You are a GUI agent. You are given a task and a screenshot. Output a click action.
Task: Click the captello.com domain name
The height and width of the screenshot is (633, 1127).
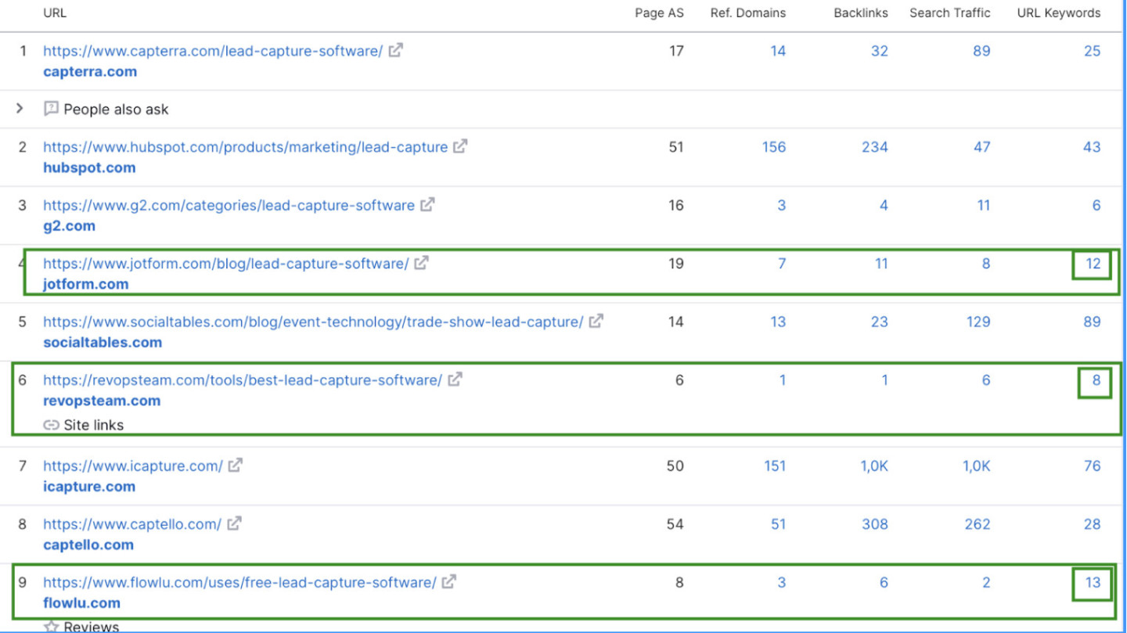[x=88, y=545]
